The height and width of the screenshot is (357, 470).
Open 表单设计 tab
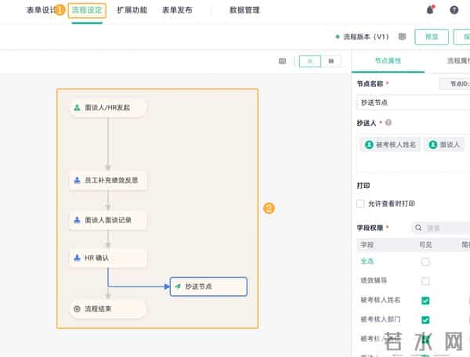(41, 10)
